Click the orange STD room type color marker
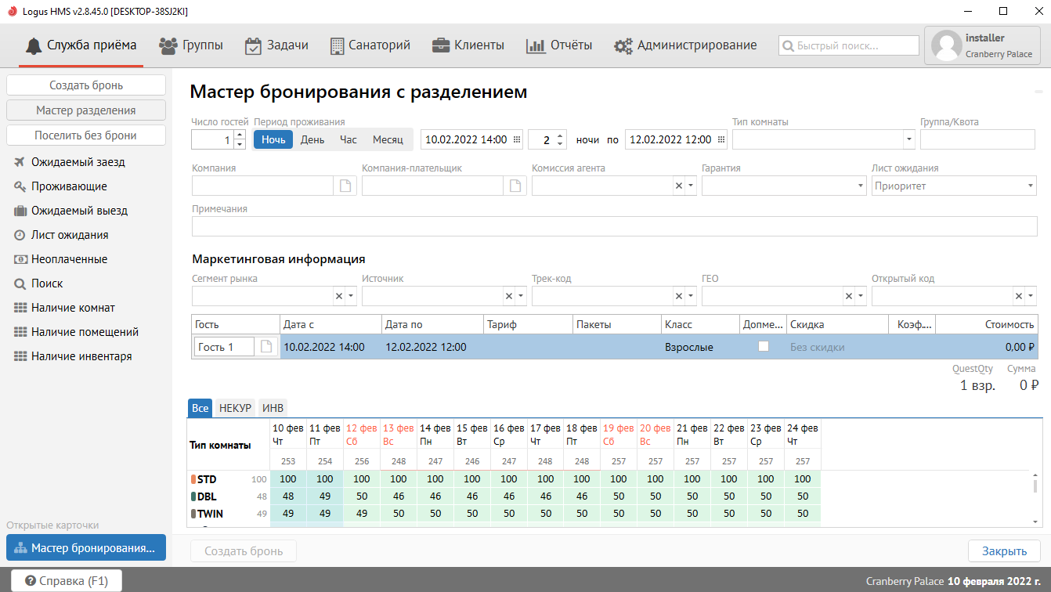Image resolution: width=1051 pixels, height=592 pixels. pos(193,479)
